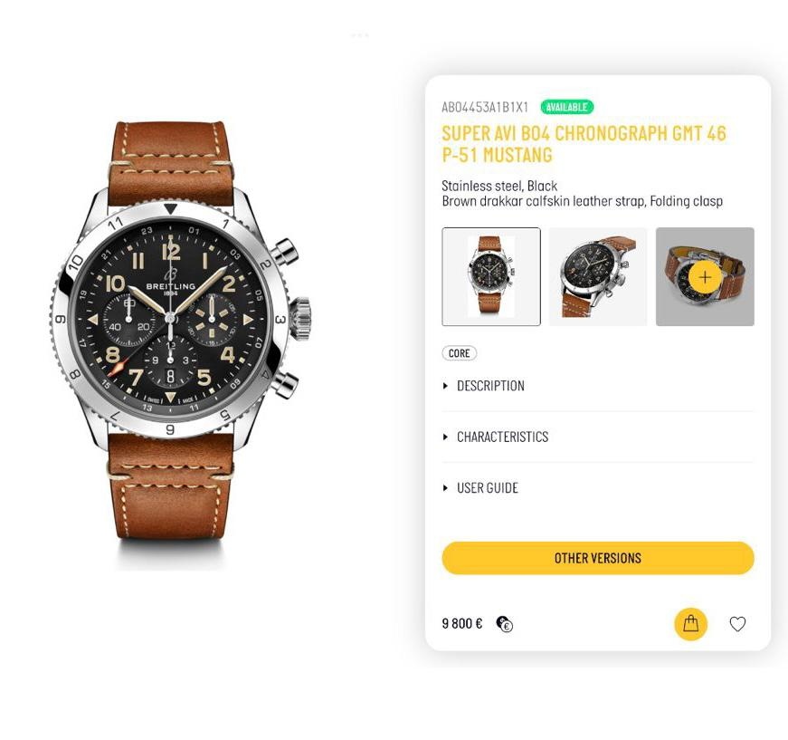
Task: Click the 9 800 € price
Action: pos(461,624)
